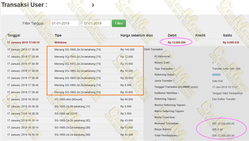This screenshot has height=141, width=249.
Task: Select the SG-1965-shio [Monyet] transaction
Action: click(68, 99)
